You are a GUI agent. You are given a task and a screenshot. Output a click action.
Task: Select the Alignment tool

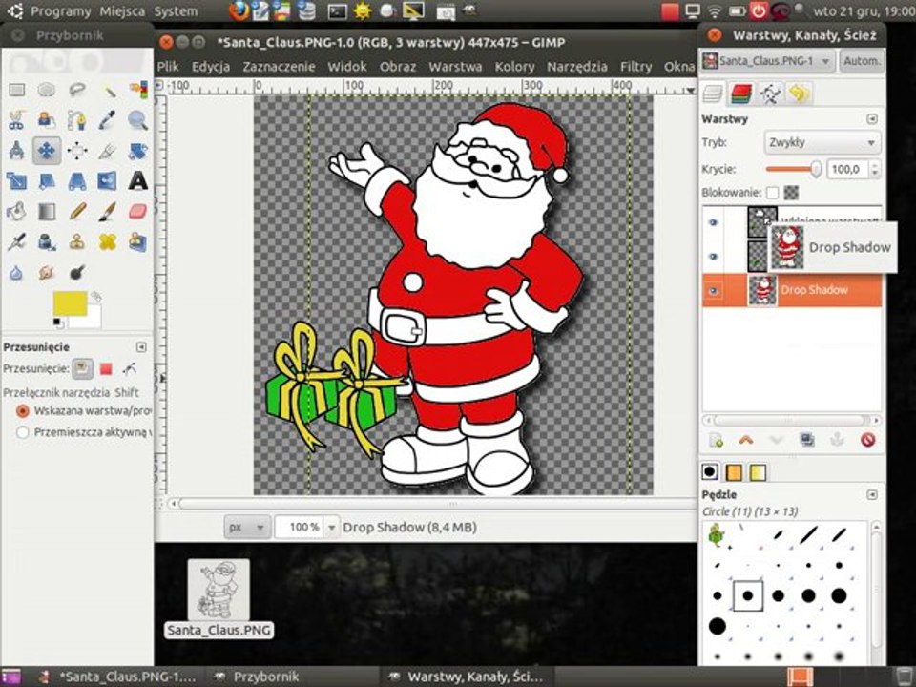(x=77, y=150)
